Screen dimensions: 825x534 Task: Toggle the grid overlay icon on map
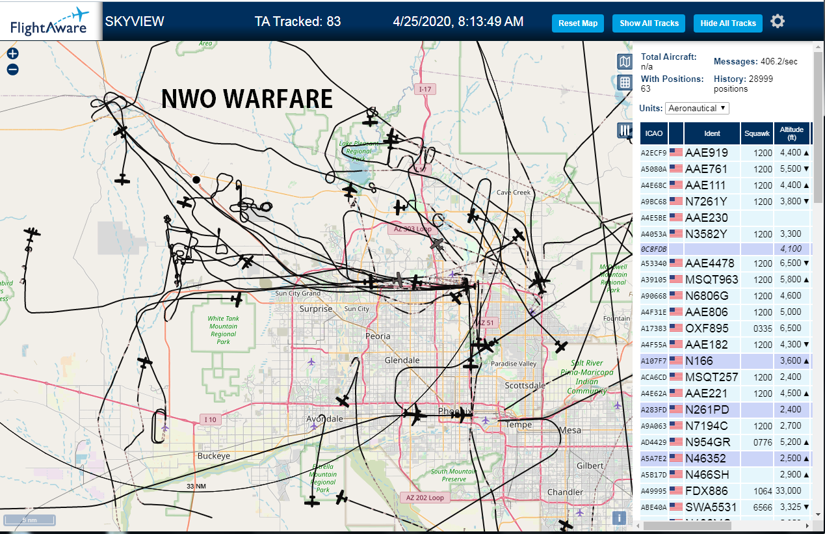pyautogui.click(x=624, y=82)
